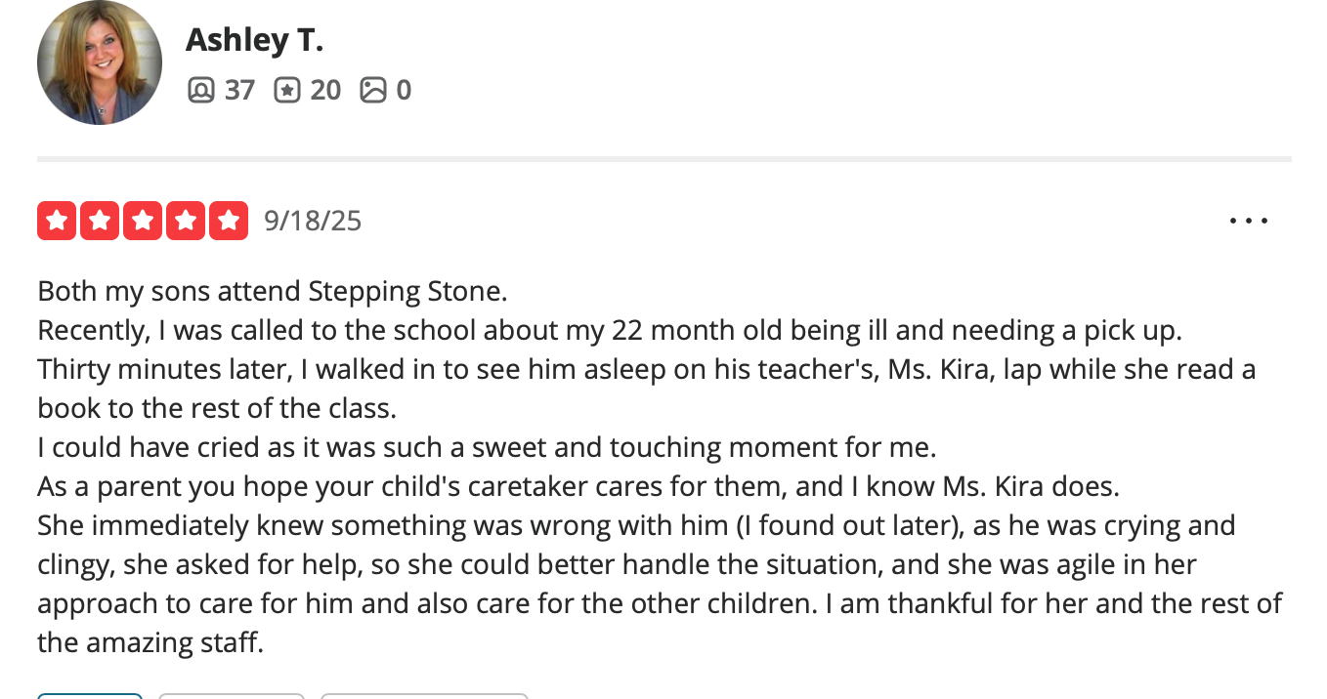1327x699 pixels.
Task: Click the widest gray-outlined button below review
Action: (x=424, y=696)
